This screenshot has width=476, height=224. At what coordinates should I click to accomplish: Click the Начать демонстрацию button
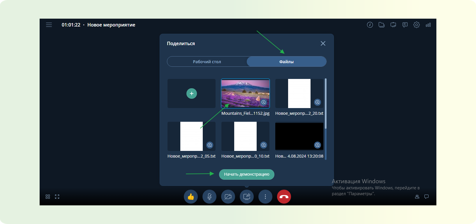(x=246, y=174)
